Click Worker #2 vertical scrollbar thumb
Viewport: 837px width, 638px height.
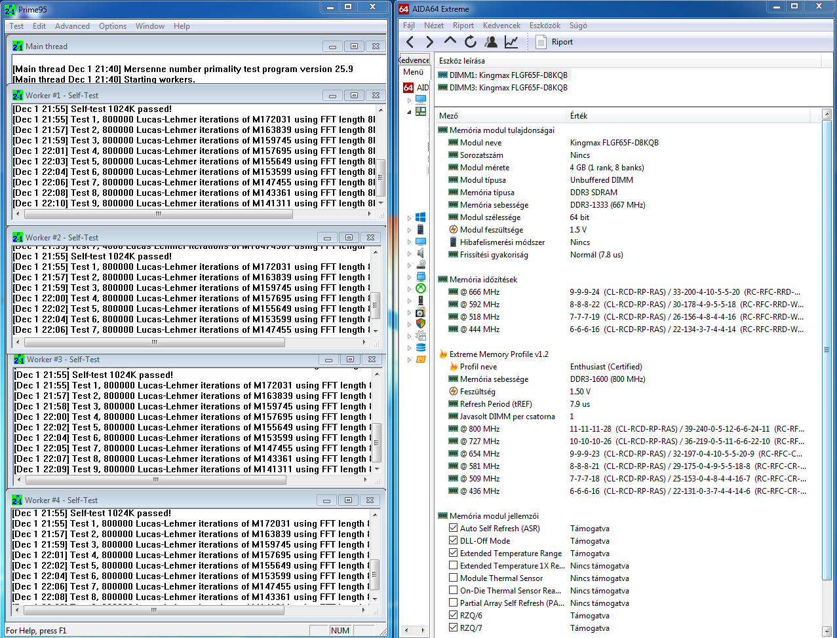point(376,305)
